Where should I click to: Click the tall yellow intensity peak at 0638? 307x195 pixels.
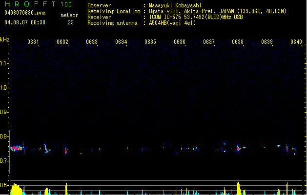click(x=238, y=188)
